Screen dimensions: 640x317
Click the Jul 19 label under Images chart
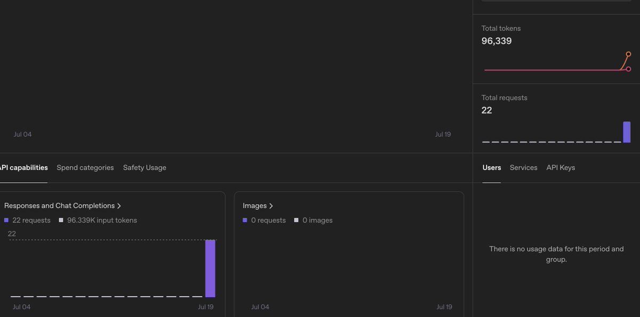[x=444, y=307]
